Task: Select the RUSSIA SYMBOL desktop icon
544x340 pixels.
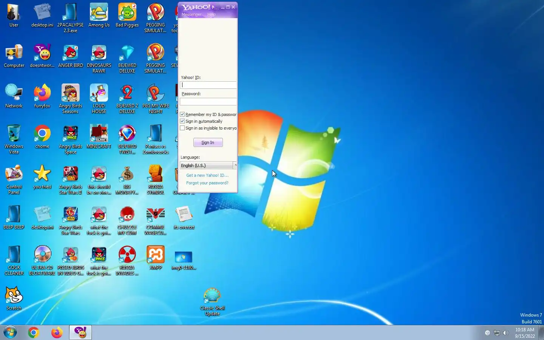Action: click(156, 180)
